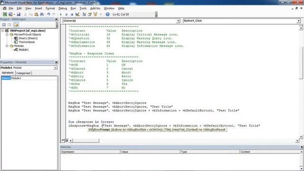
Task: Open Insert object dropdown arrow in toolbar
Action: pos(14,14)
